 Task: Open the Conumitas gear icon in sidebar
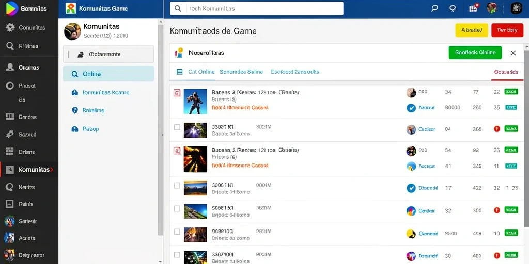click(10, 28)
